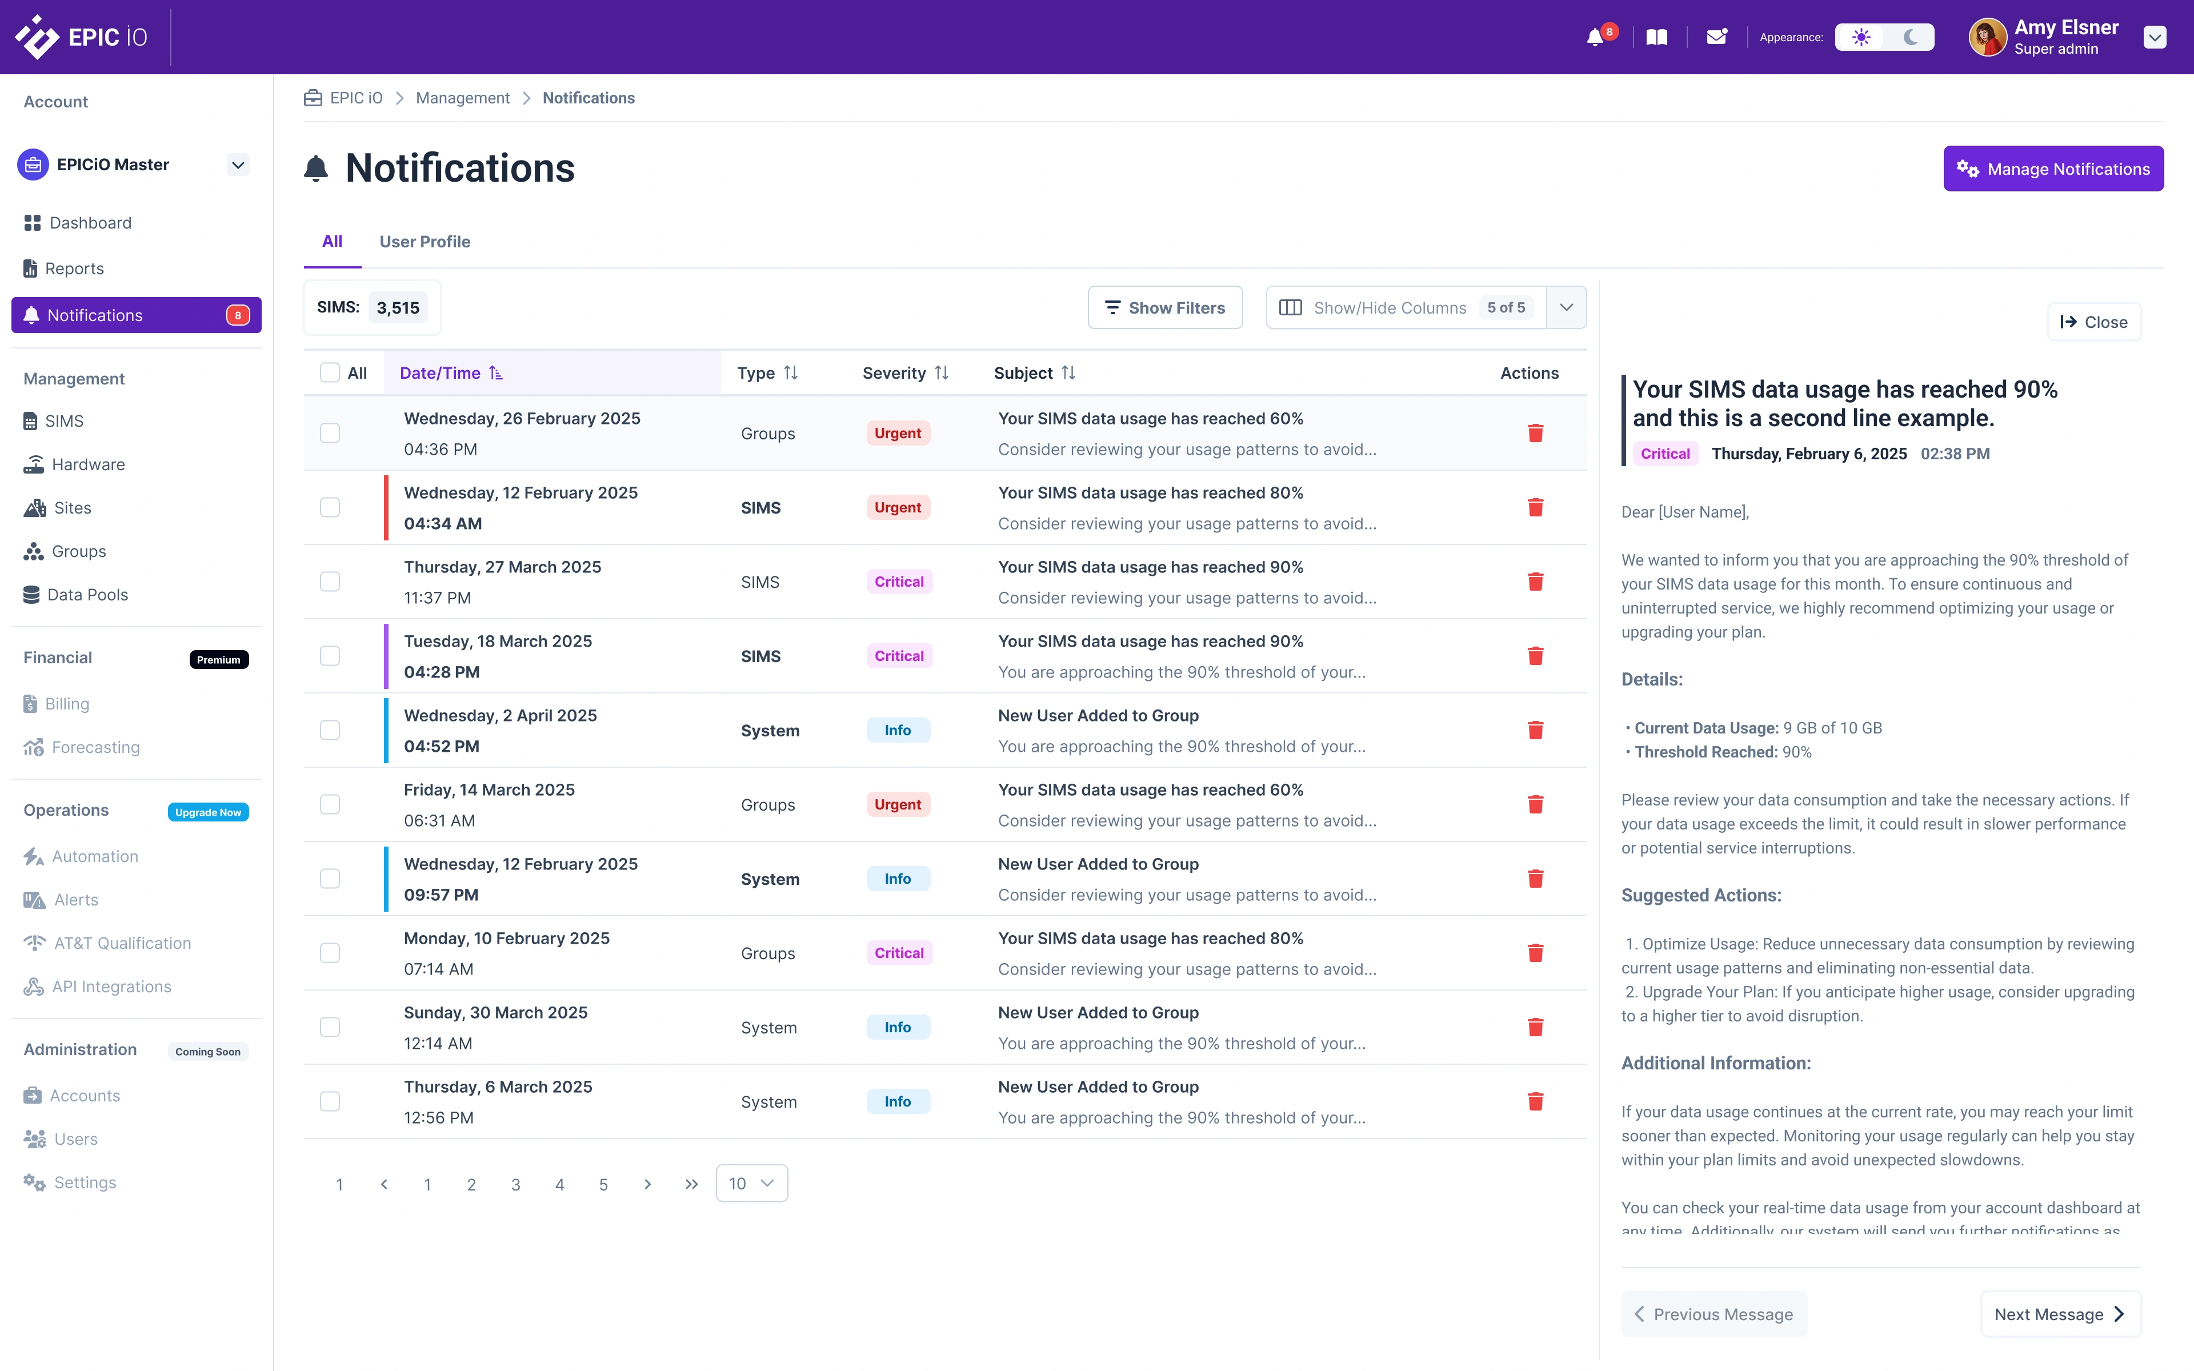2194x1371 pixels.
Task: Switch to the User Profile tab
Action: pos(425,241)
